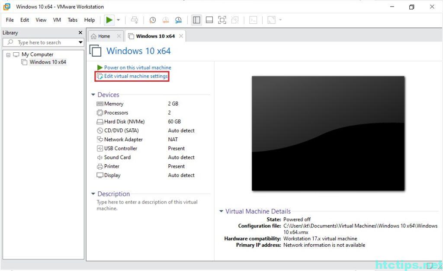This screenshot has width=443, height=271.
Task: Open the Help menu
Action: (89, 20)
